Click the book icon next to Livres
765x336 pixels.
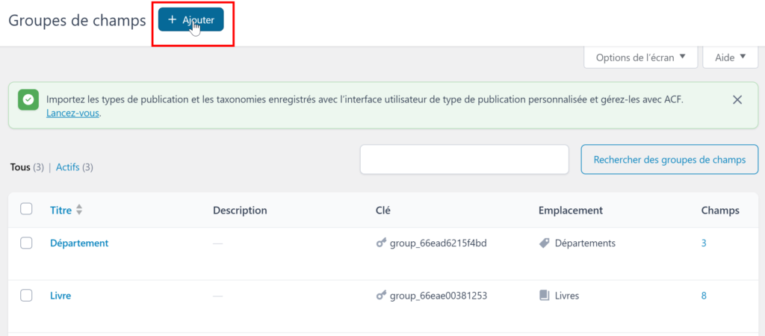544,296
